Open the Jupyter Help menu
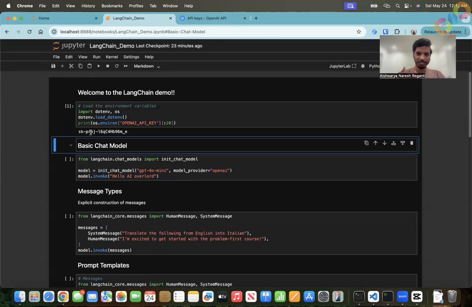This screenshot has width=472, height=307. (149, 57)
